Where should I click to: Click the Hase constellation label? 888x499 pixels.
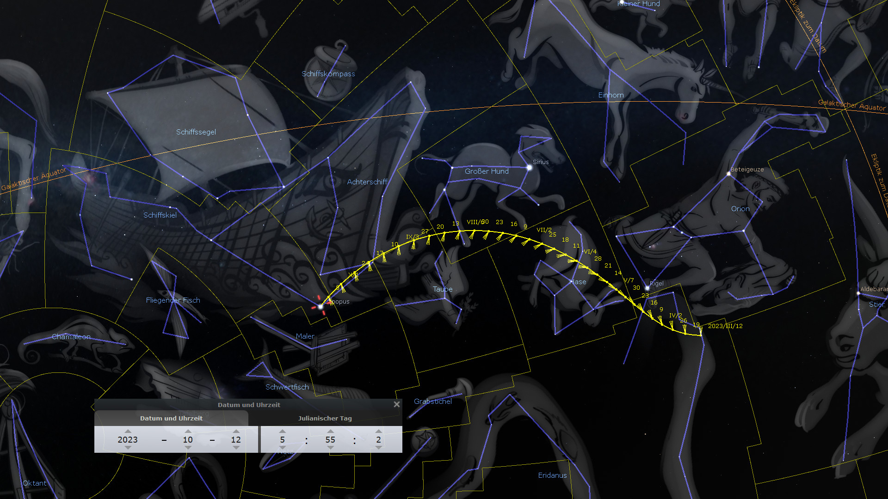click(578, 282)
